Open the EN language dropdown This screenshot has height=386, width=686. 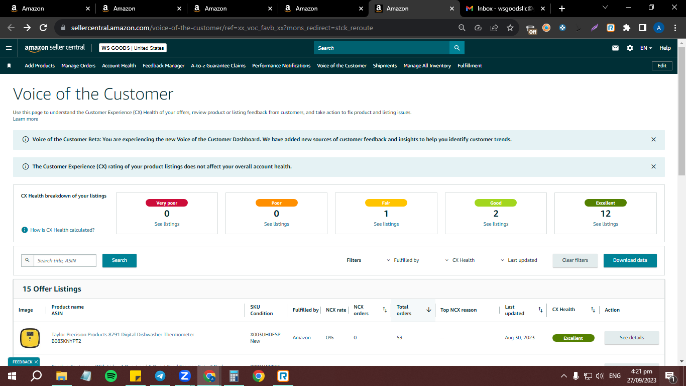(646, 48)
